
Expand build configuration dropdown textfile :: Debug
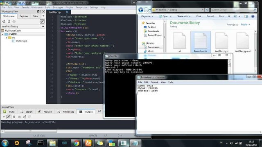click(43, 27)
